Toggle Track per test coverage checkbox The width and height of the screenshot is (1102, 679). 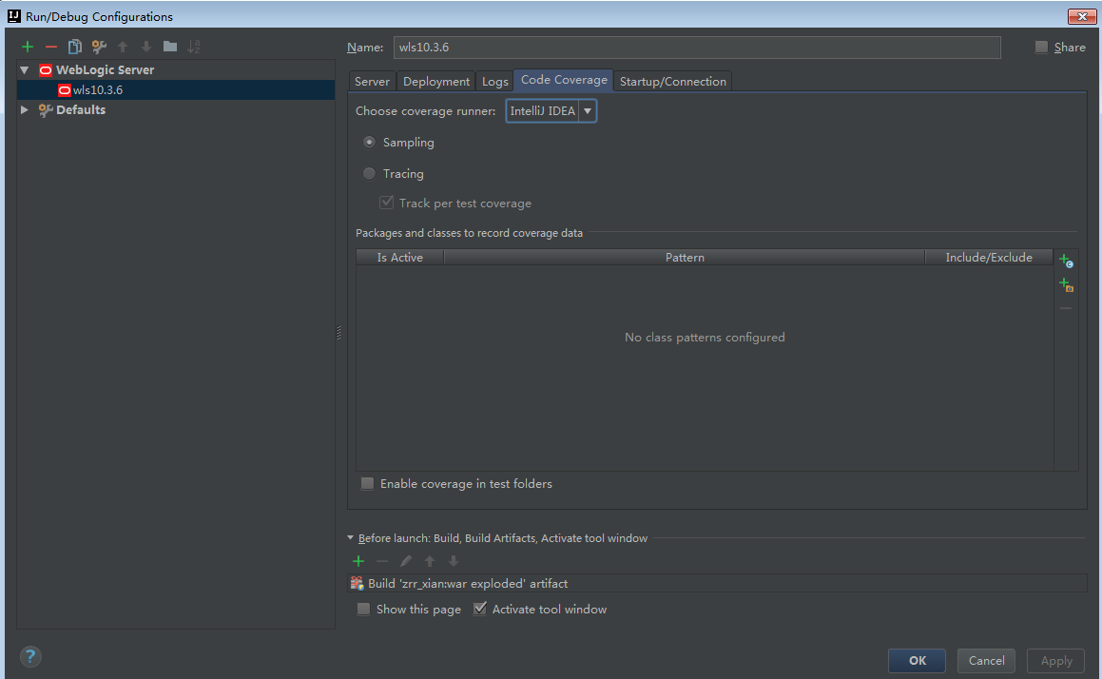click(x=387, y=203)
